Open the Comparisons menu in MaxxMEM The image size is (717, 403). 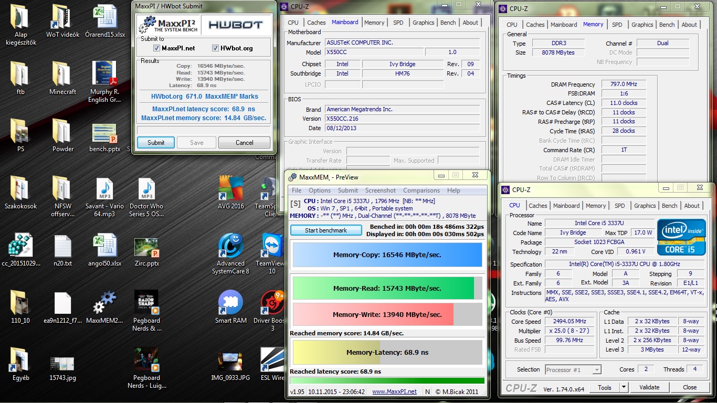point(421,190)
